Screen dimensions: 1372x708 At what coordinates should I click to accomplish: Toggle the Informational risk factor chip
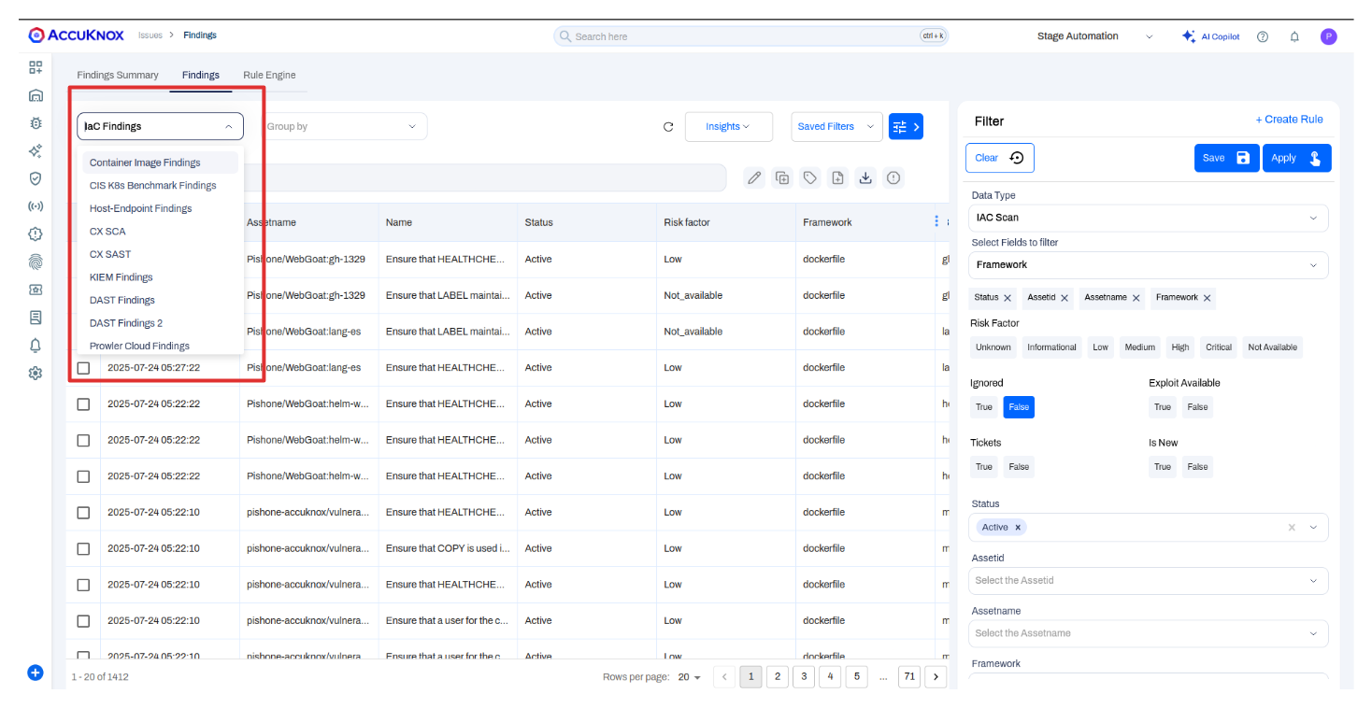click(1051, 347)
